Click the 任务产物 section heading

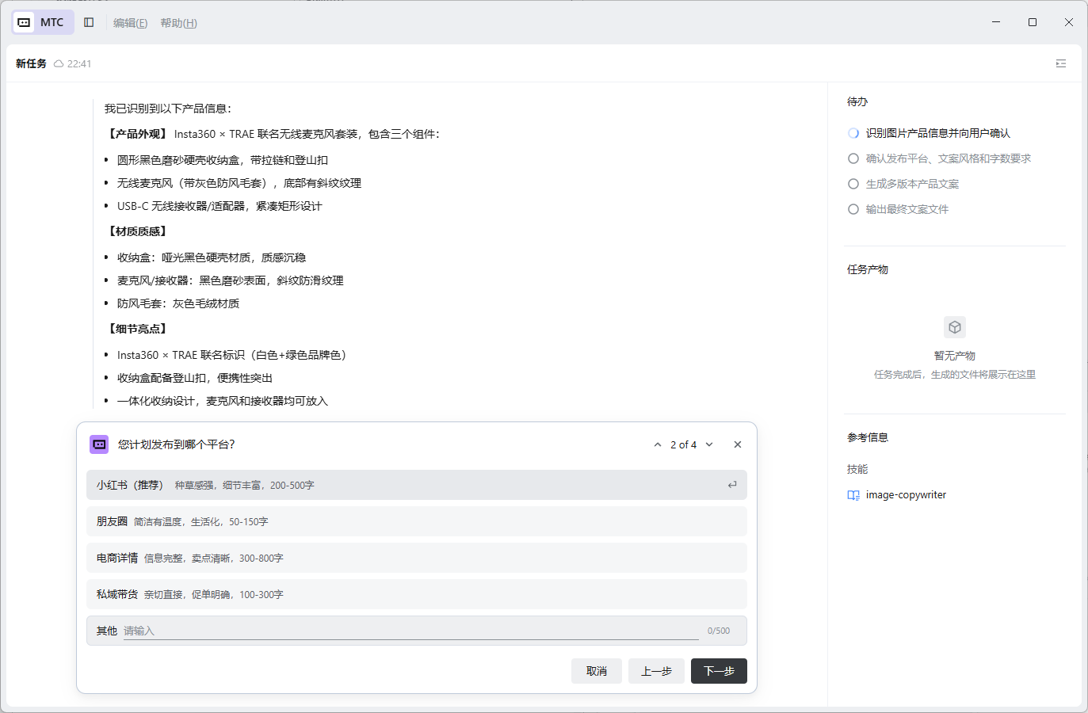pyautogui.click(x=868, y=269)
